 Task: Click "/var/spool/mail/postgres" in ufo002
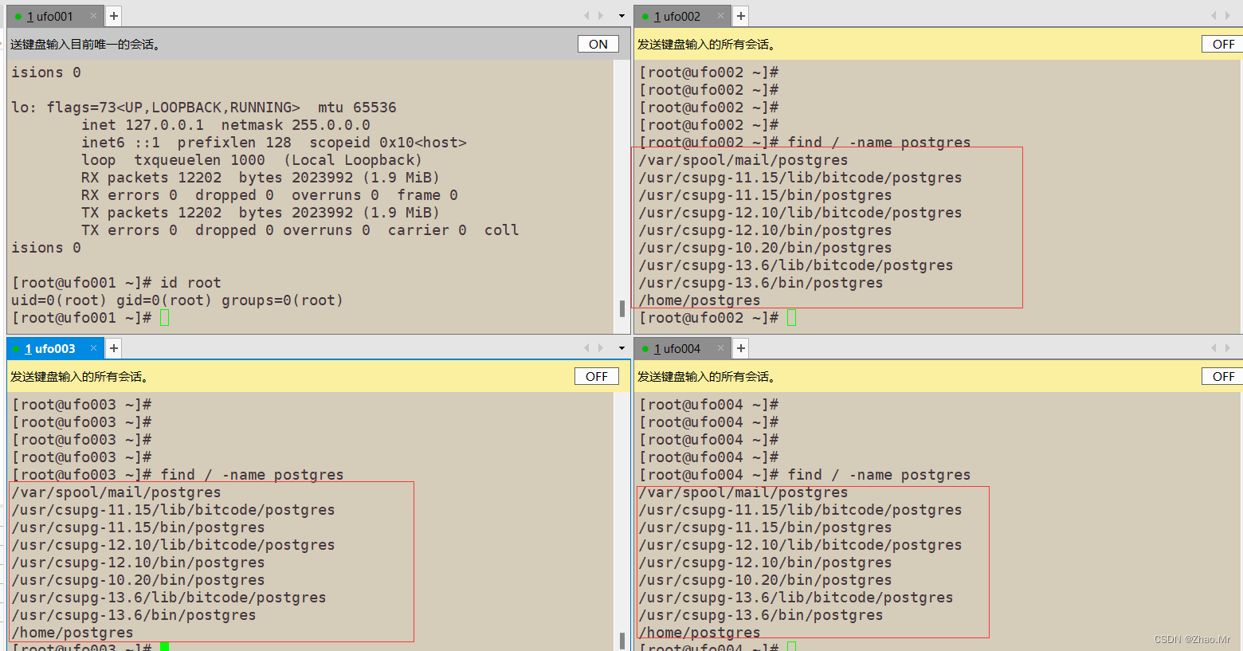pos(743,160)
